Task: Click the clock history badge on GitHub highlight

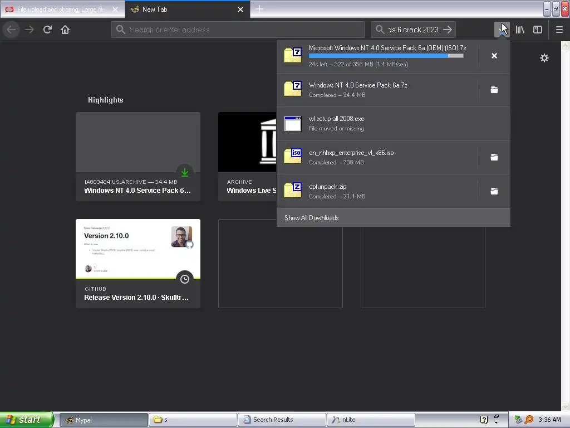Action: click(x=185, y=279)
